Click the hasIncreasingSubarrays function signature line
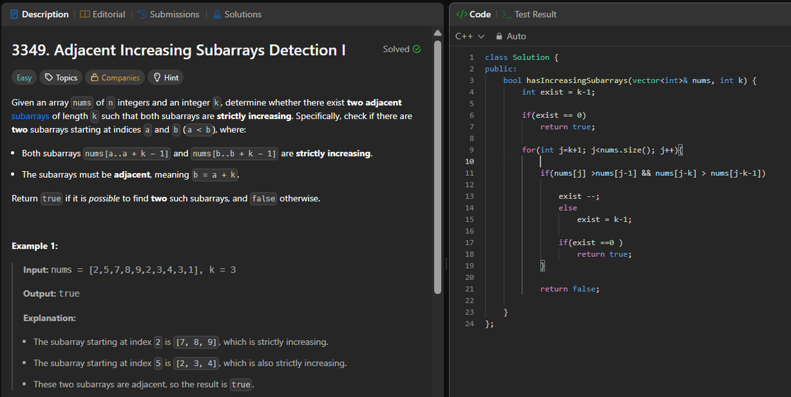This screenshot has height=397, width=791. [630, 80]
